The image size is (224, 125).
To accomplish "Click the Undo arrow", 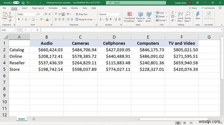I will pos(28,3).
